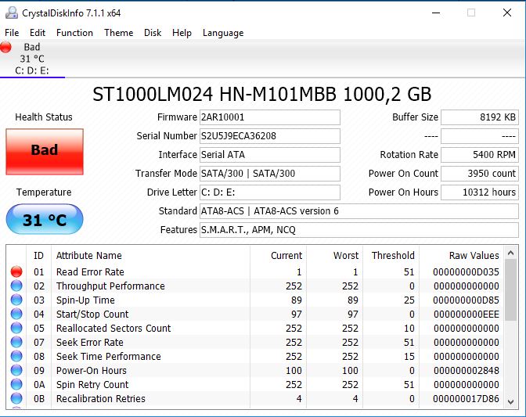Select the Bad 31 °C C: D: E: disk tab
Image resolution: width=526 pixels, height=417 pixels.
[32, 59]
